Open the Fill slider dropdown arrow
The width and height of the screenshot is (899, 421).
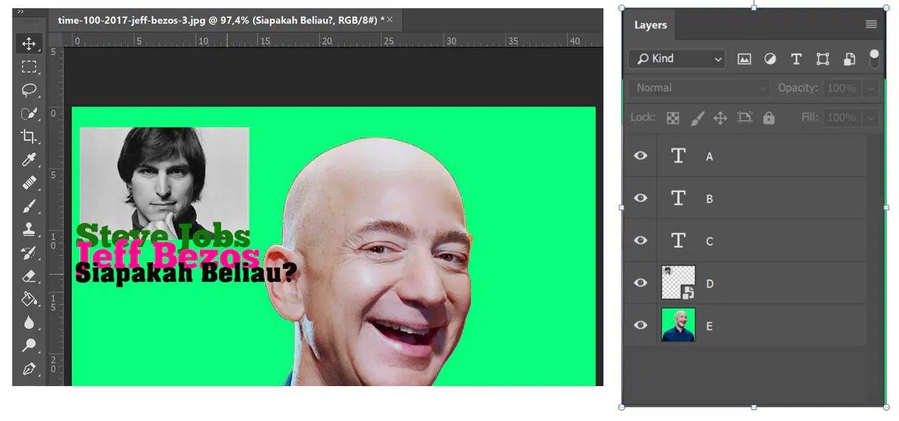(x=871, y=118)
